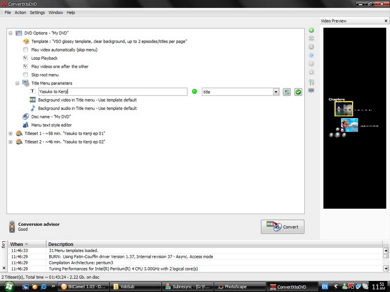390x292 pixels.
Task: Select the dolphin chapter thumbnail in preview
Action: (350, 125)
